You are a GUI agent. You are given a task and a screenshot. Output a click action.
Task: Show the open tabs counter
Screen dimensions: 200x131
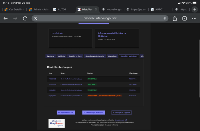[x=184, y=18]
